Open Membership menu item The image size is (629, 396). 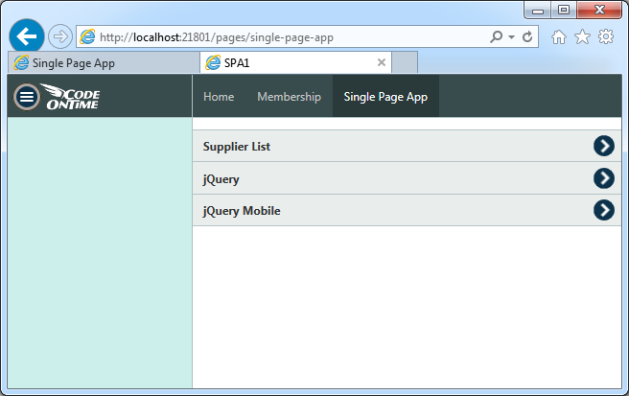(x=289, y=96)
